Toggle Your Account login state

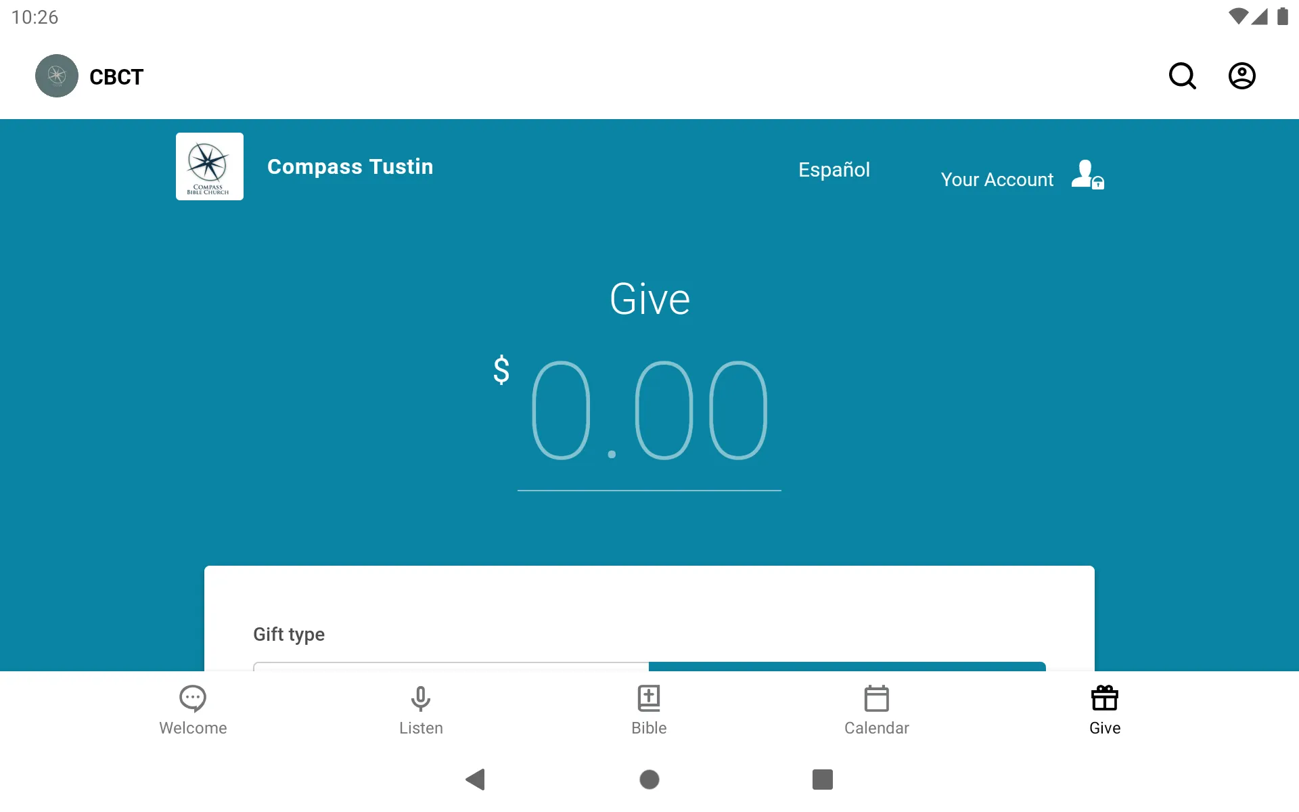(1020, 178)
